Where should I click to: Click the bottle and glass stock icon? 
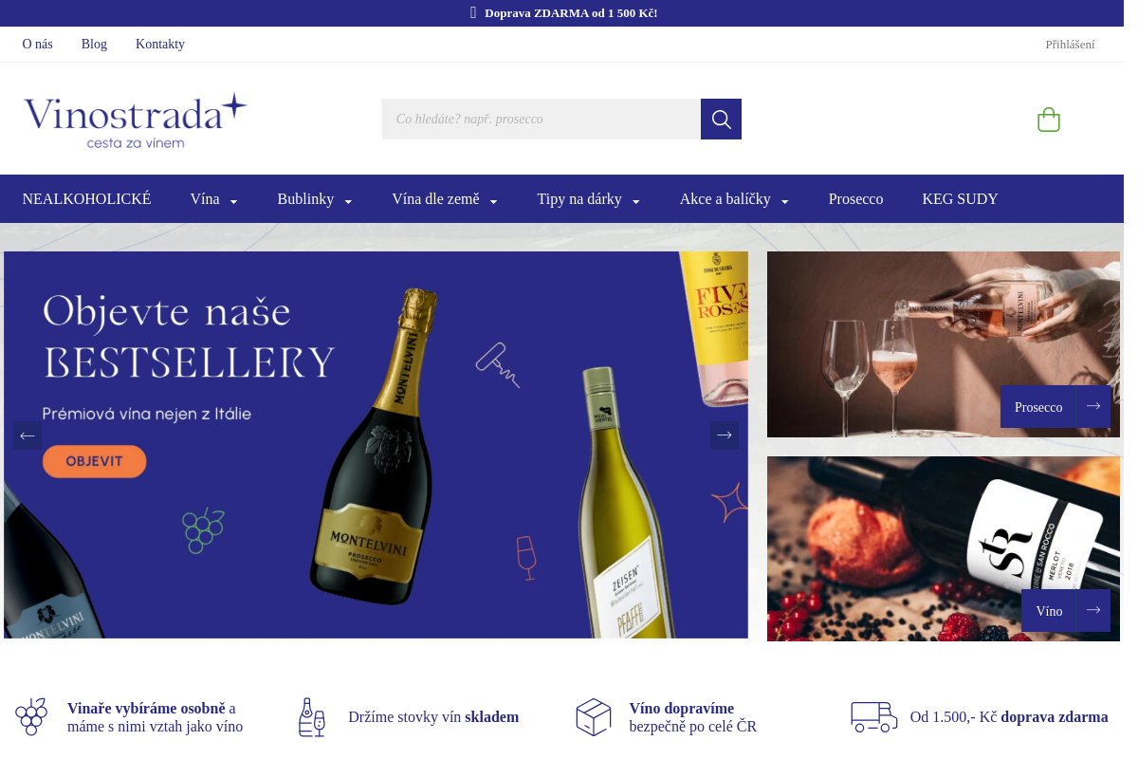[x=312, y=717]
